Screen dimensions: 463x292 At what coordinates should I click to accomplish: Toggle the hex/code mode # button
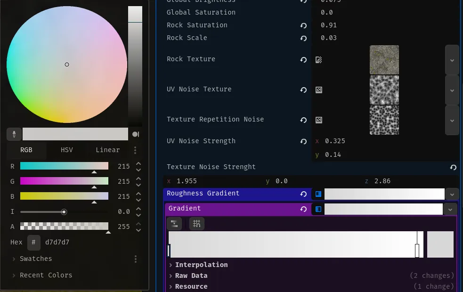pyautogui.click(x=33, y=242)
